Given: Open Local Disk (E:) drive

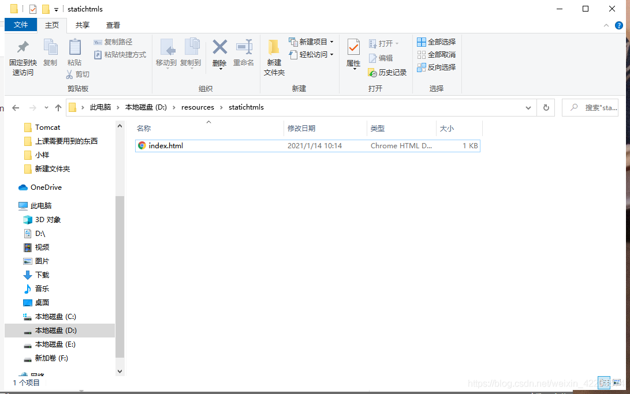Looking at the screenshot, I should (x=50, y=344).
